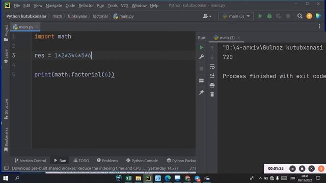Viewport: 326px width, 183px height.
Task: Open Excel from the Windows taskbar
Action: click(x=128, y=178)
